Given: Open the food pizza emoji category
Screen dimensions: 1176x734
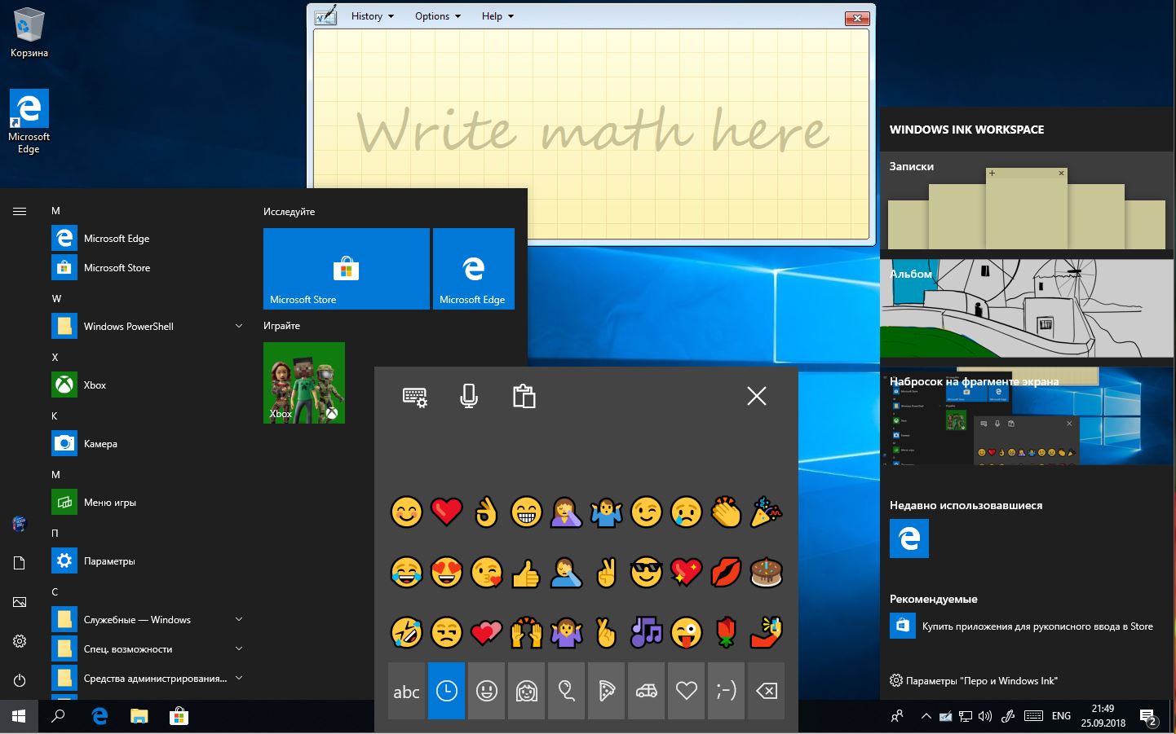Looking at the screenshot, I should tap(606, 691).
